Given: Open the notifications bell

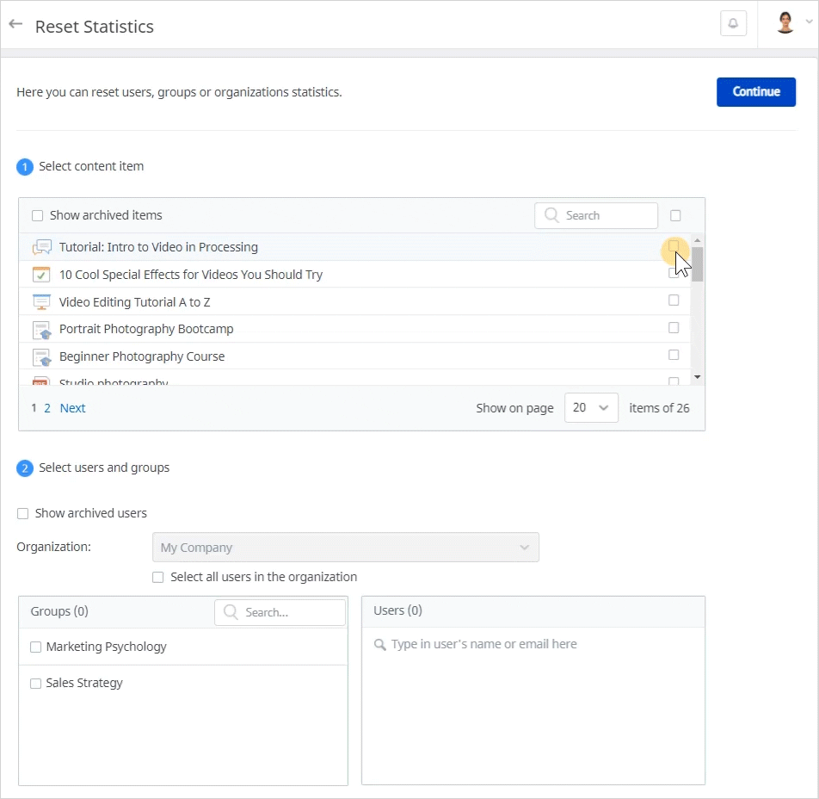Looking at the screenshot, I should 733,24.
